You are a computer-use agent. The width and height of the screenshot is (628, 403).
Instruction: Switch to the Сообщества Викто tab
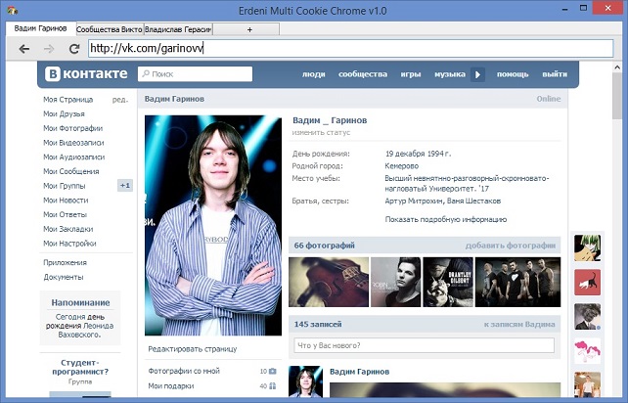point(110,29)
